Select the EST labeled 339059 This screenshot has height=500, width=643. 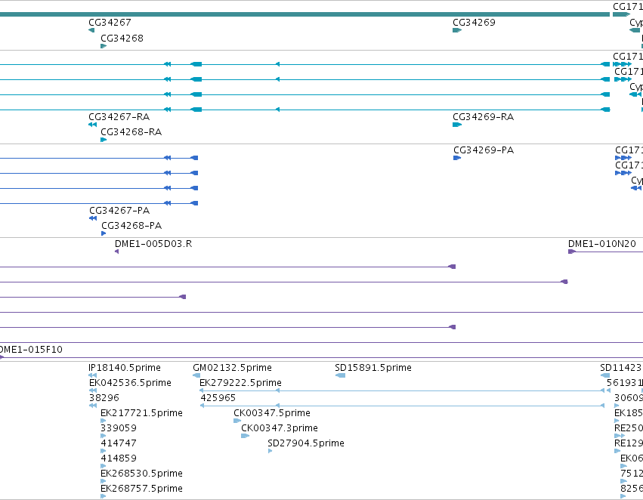pyautogui.click(x=119, y=428)
